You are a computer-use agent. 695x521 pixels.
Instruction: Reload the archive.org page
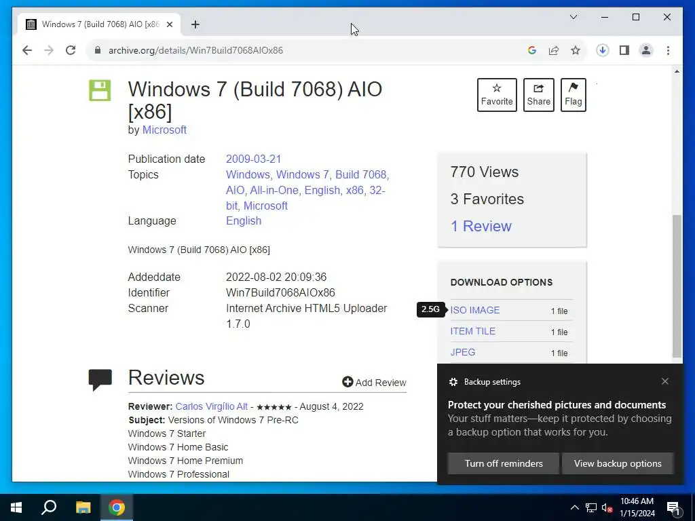pyautogui.click(x=71, y=50)
